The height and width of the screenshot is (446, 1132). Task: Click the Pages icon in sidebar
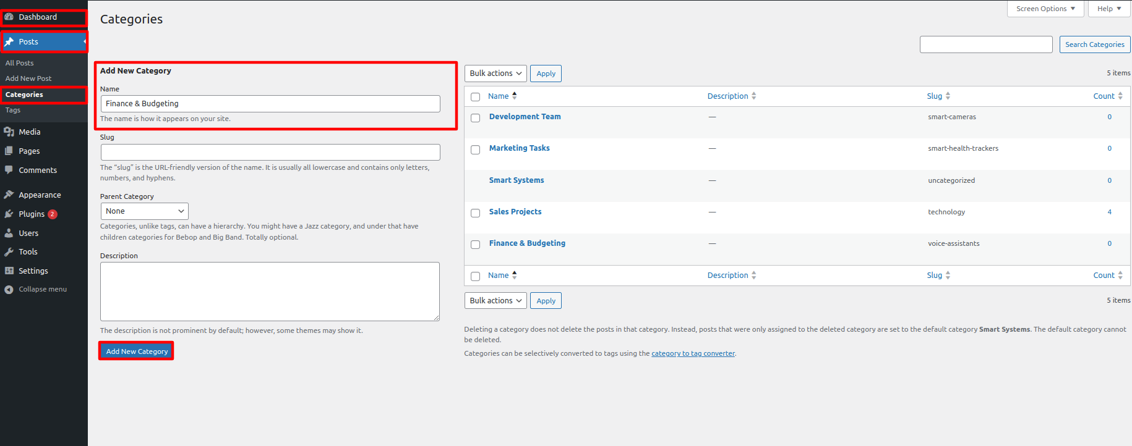tap(9, 151)
